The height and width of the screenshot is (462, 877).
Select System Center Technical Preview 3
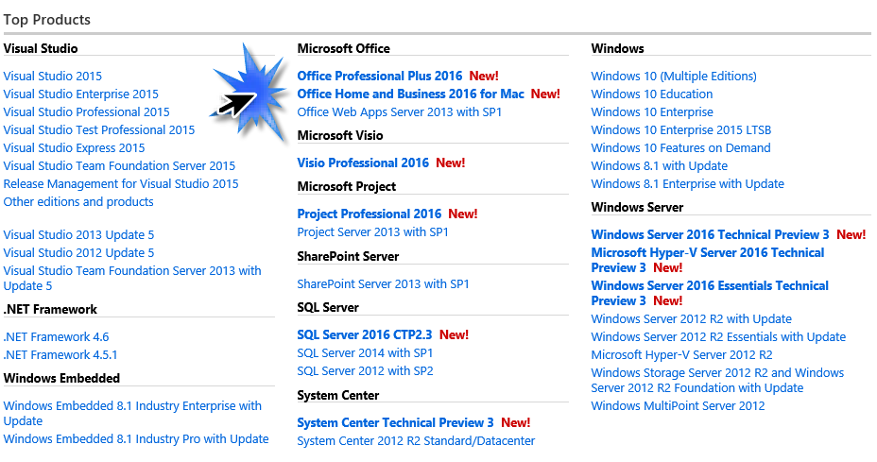395,423
